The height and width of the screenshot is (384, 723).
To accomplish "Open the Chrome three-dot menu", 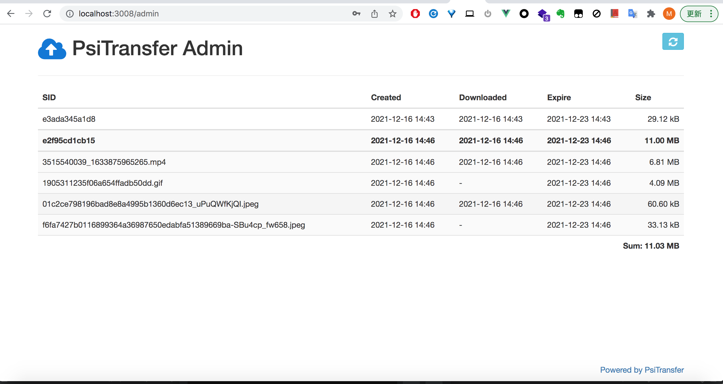I will click(x=711, y=14).
